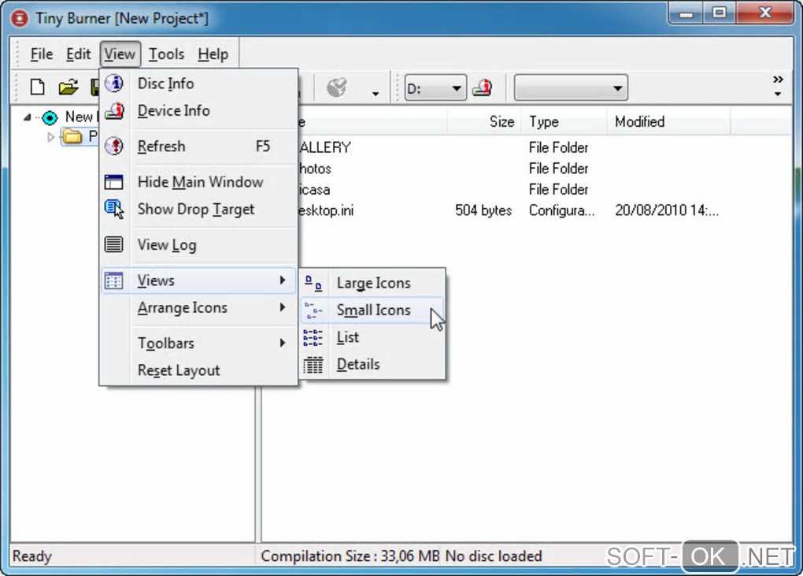Switch to Small Icons view
803x576 pixels.
(372, 310)
